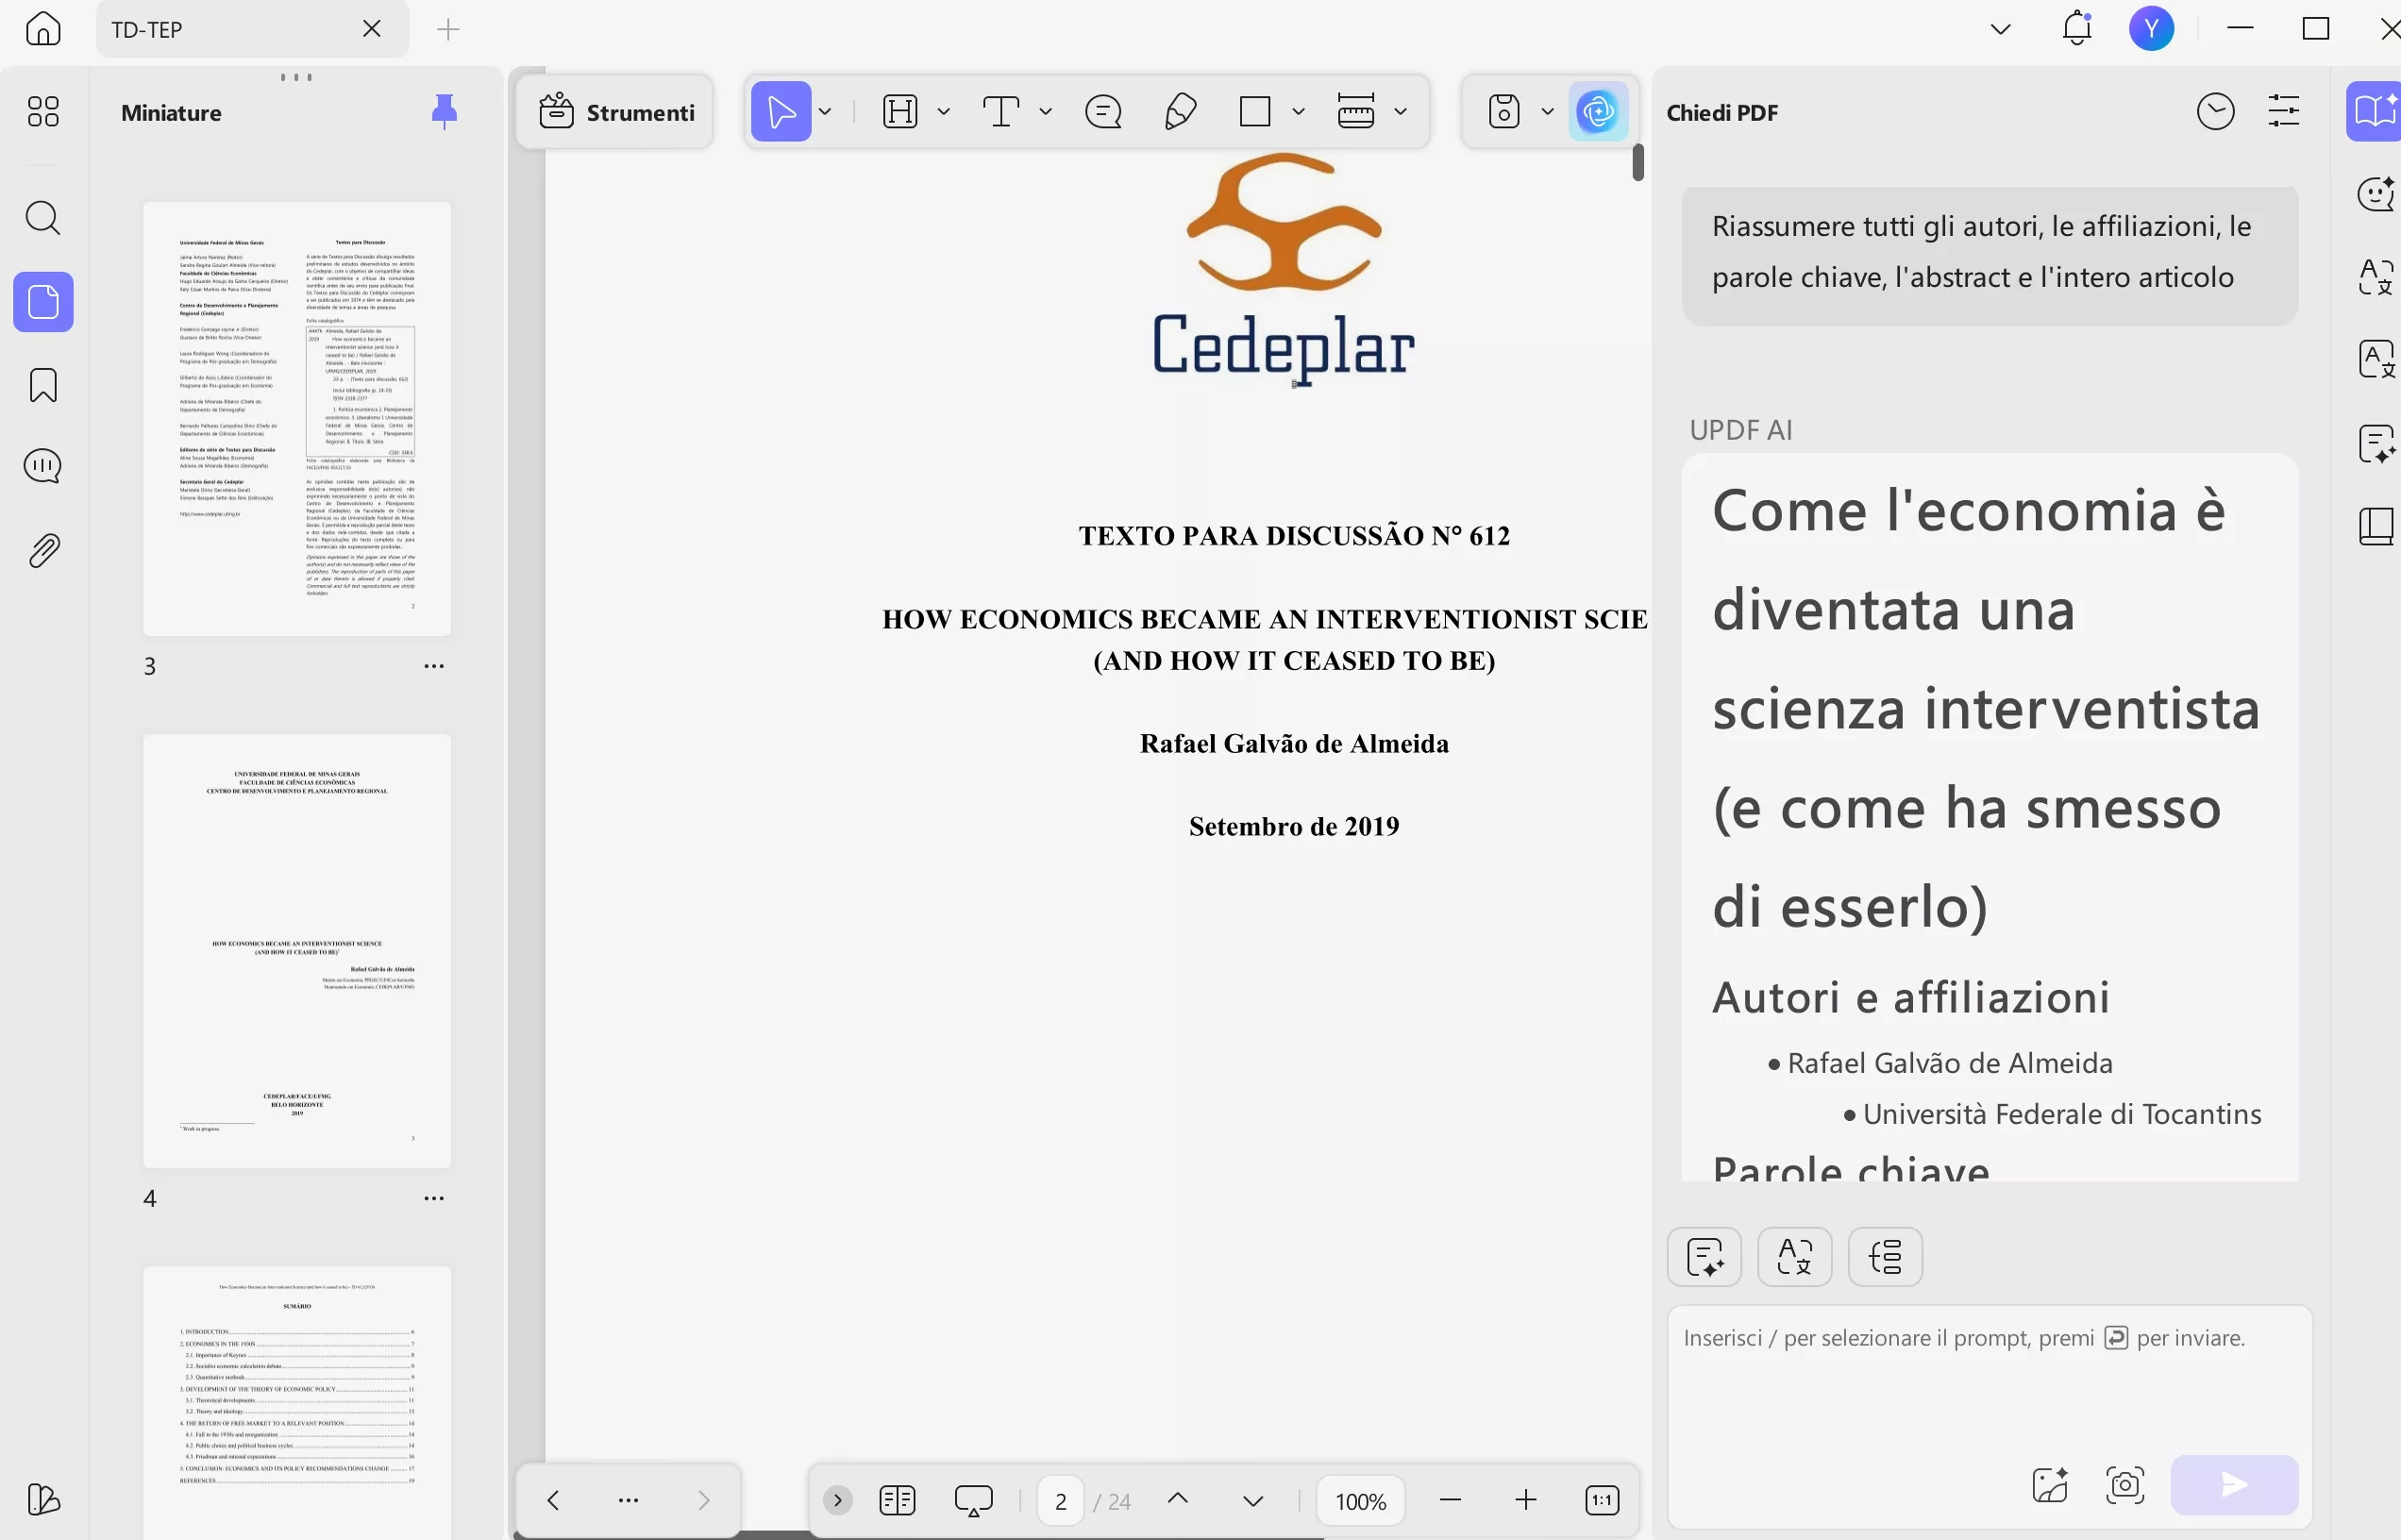This screenshot has height=1540, width=2401.
Task: Expand the selection tool dropdown arrow
Action: point(825,112)
